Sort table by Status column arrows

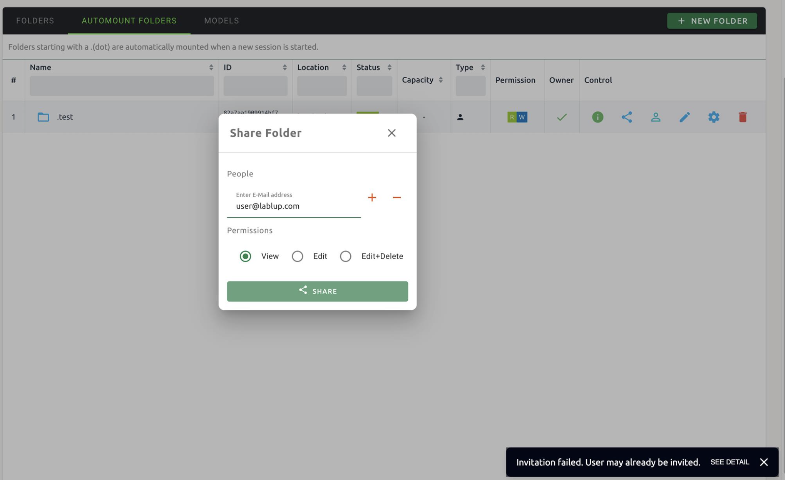(389, 68)
